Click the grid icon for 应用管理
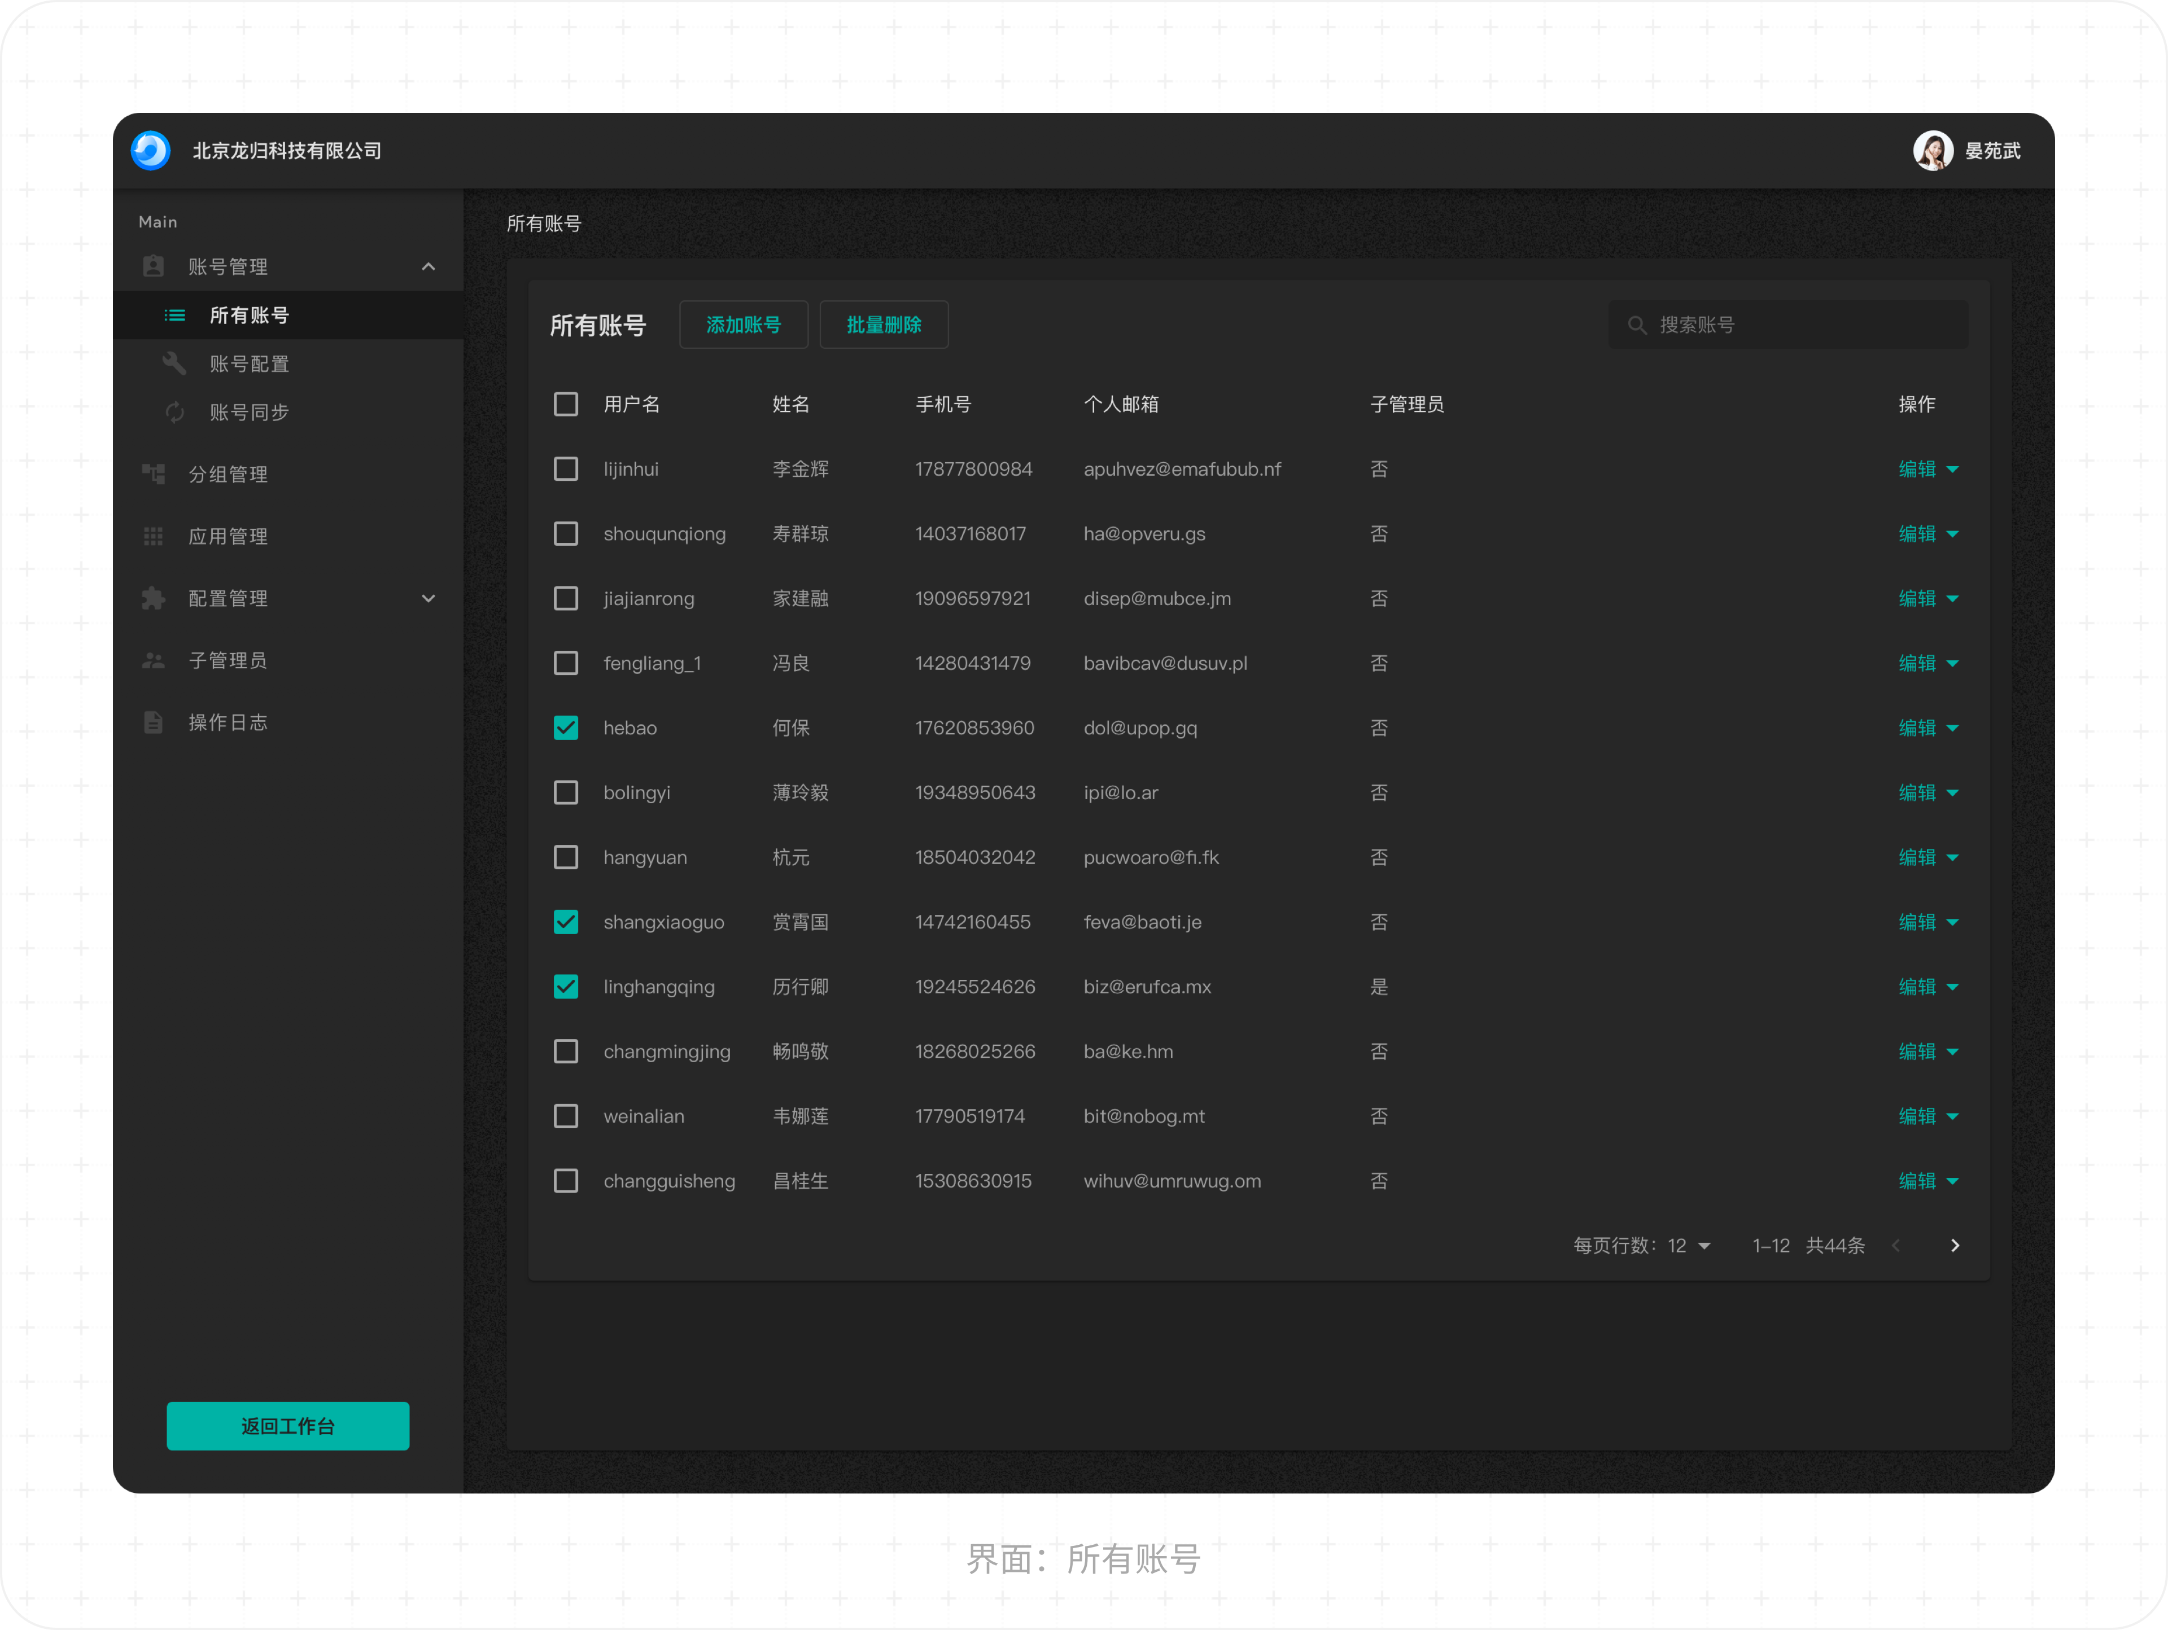This screenshot has width=2168, height=1630. point(154,536)
